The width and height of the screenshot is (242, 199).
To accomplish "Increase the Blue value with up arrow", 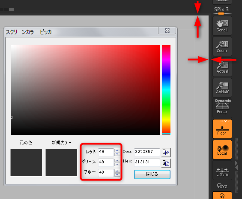I will click(x=117, y=171).
